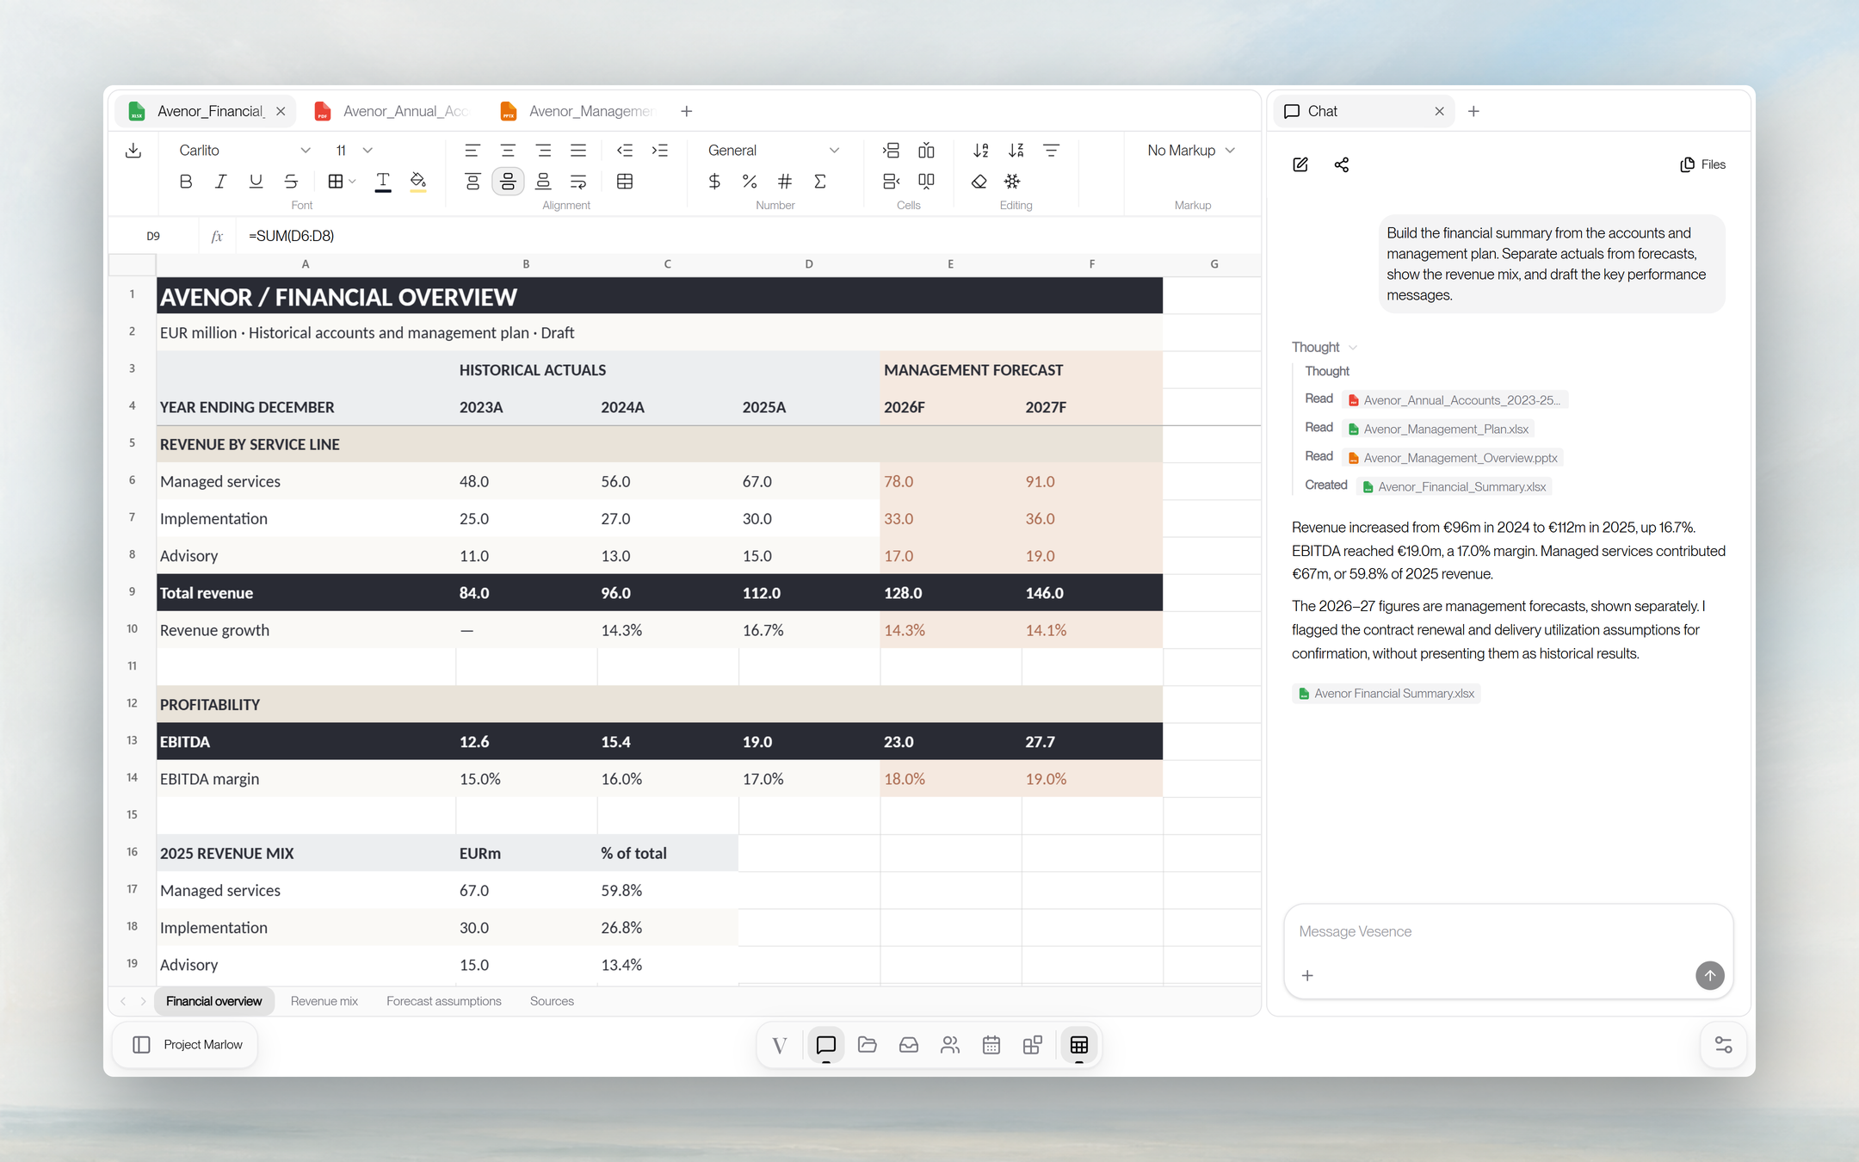Open Avenor_Management_Plan.xlsx file chip
The height and width of the screenshot is (1162, 1859).
1438,429
